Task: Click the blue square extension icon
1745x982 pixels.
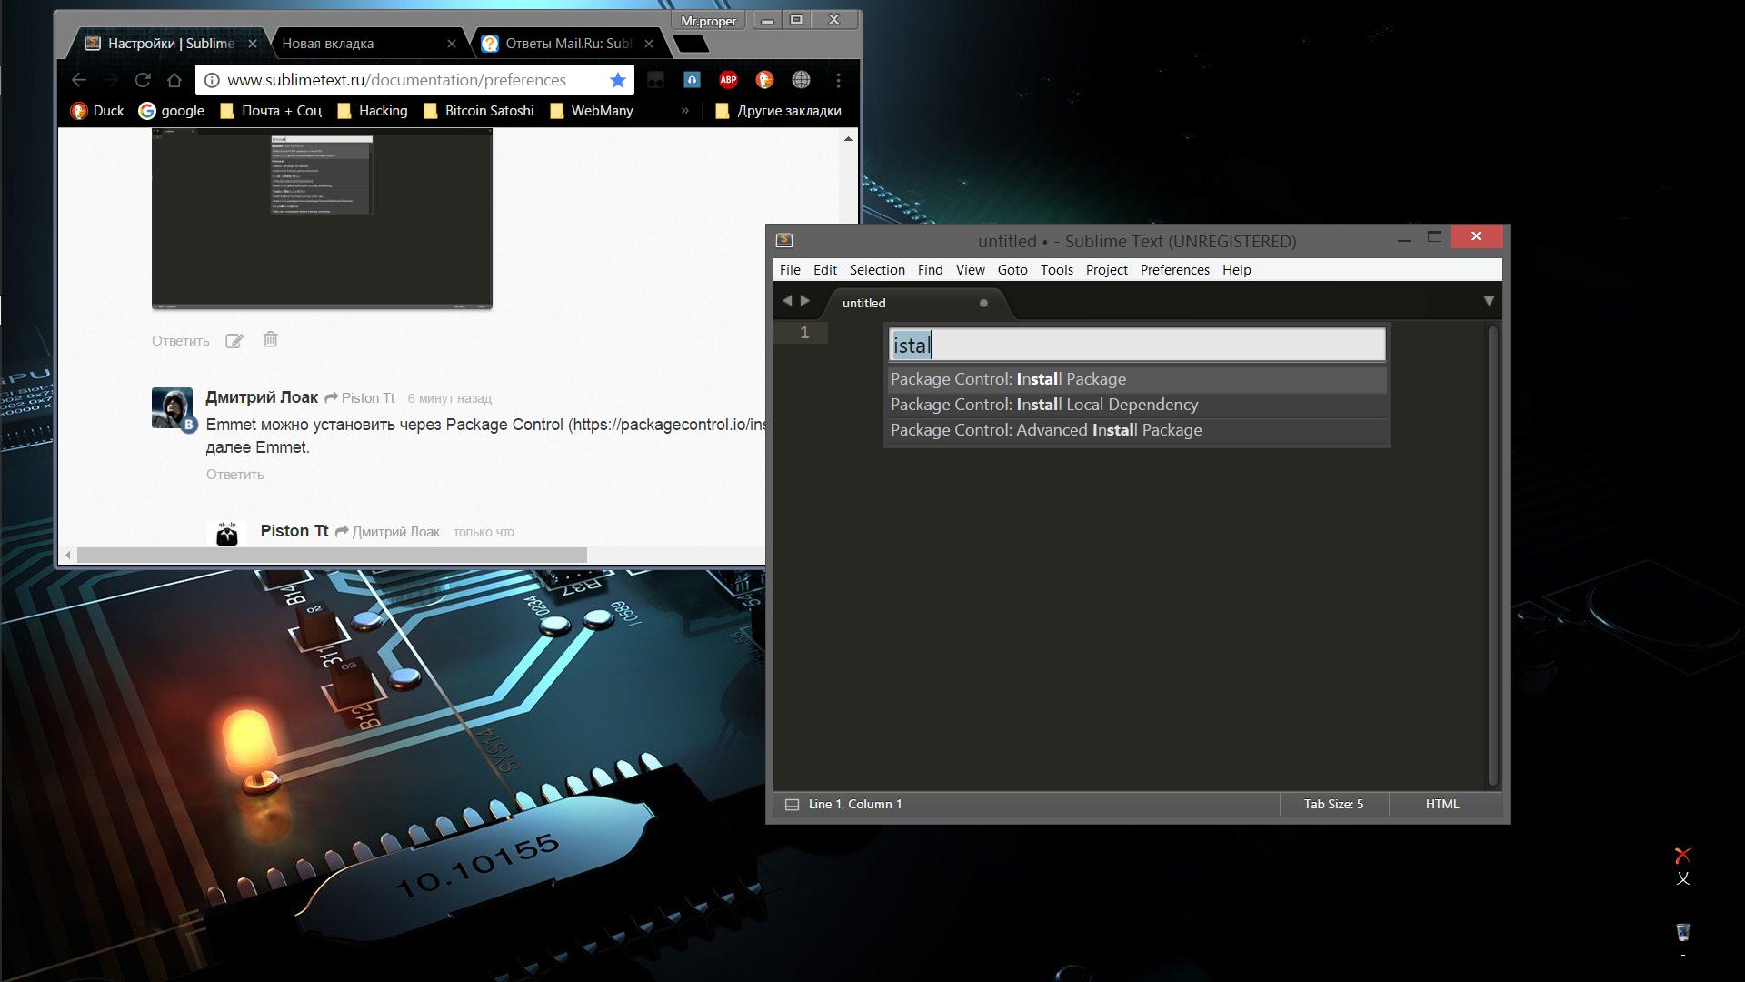Action: (692, 80)
